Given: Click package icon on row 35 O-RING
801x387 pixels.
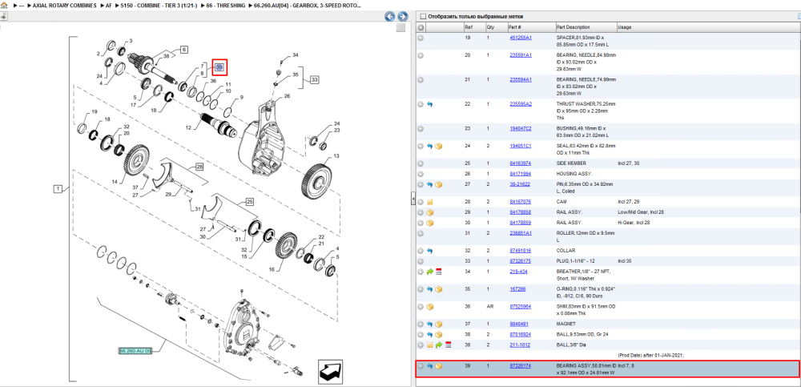Looking at the screenshot, I should click(438, 289).
